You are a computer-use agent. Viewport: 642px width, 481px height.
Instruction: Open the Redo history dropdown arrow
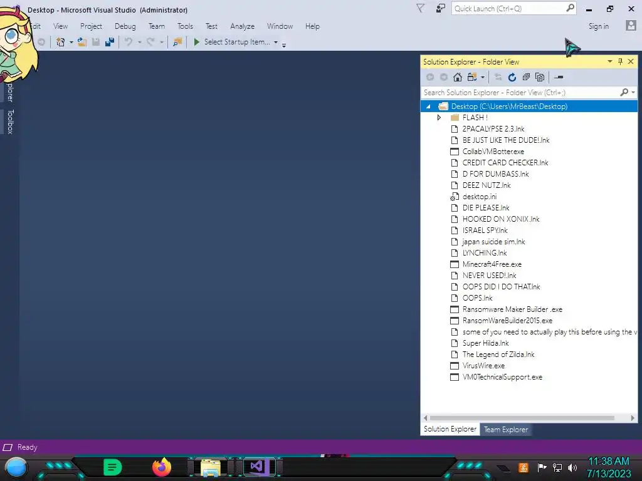(x=162, y=42)
